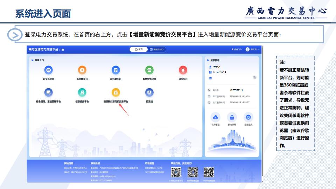Open the 信息披露平台 icon

[82, 92]
